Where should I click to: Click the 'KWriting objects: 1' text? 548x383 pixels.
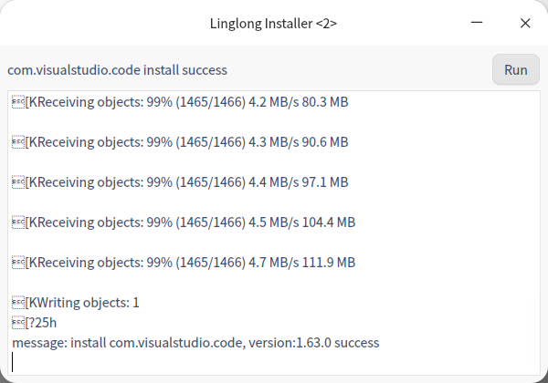click(84, 303)
